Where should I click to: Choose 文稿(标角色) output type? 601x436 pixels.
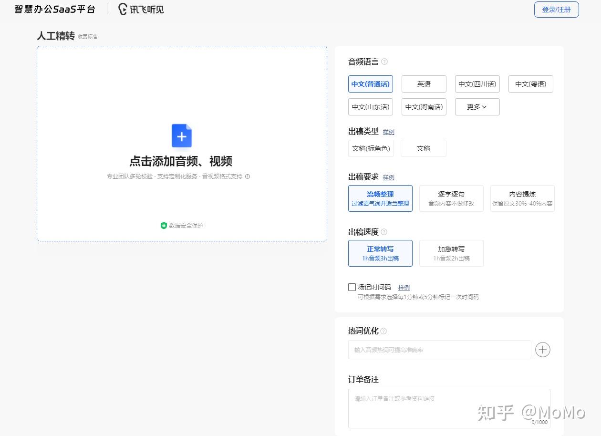pos(371,148)
